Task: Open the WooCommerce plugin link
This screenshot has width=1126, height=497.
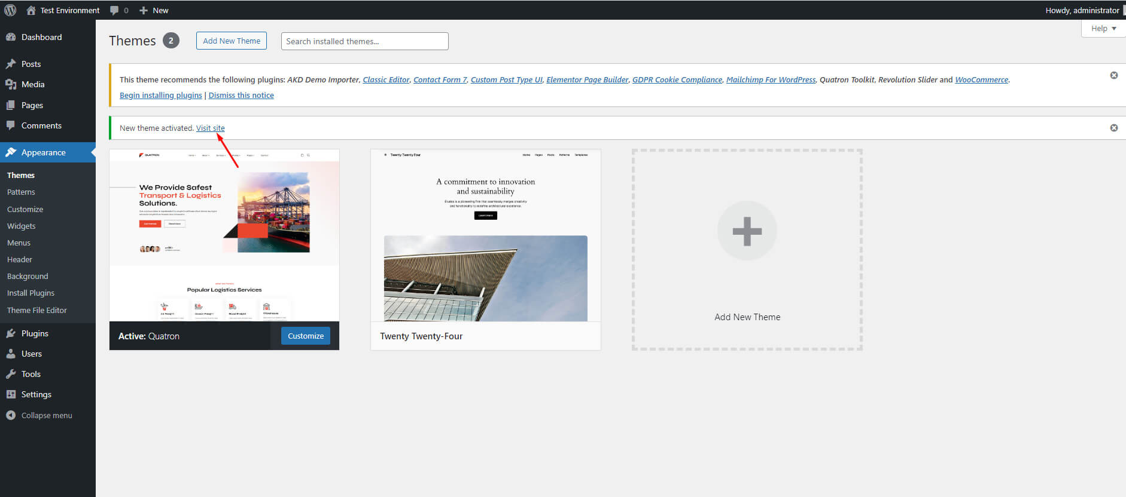Action: pyautogui.click(x=982, y=79)
